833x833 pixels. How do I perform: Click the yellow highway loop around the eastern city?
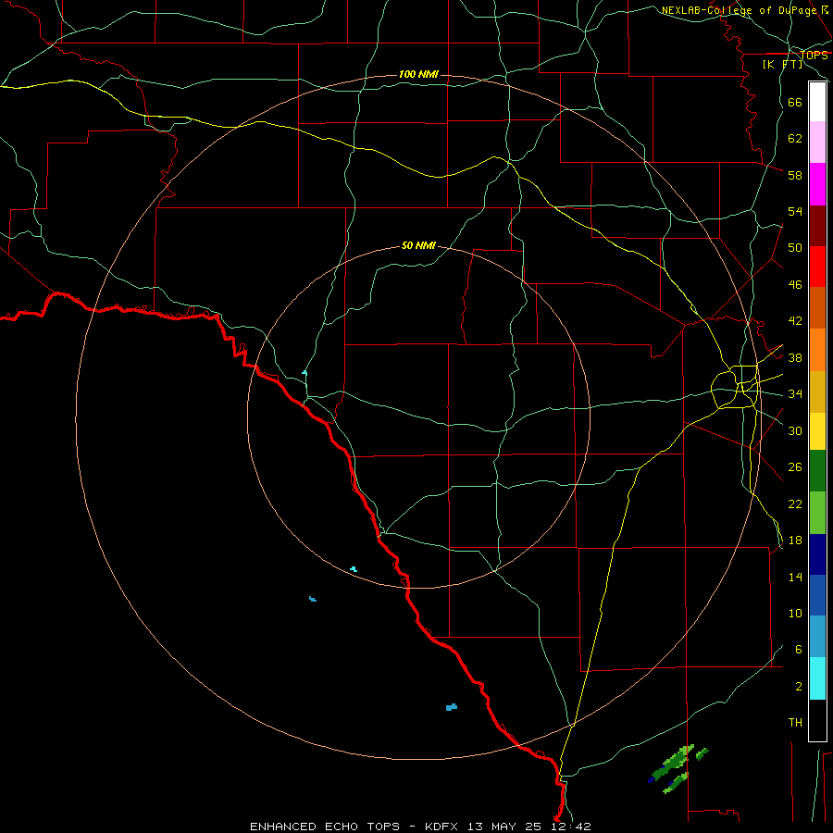pos(735,387)
